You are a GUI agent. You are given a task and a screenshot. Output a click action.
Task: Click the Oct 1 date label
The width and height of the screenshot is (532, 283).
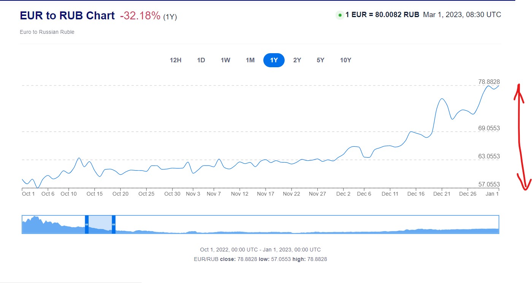28,194
